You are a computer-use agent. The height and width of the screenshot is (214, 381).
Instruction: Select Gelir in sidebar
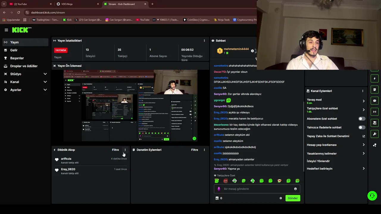coord(25,50)
